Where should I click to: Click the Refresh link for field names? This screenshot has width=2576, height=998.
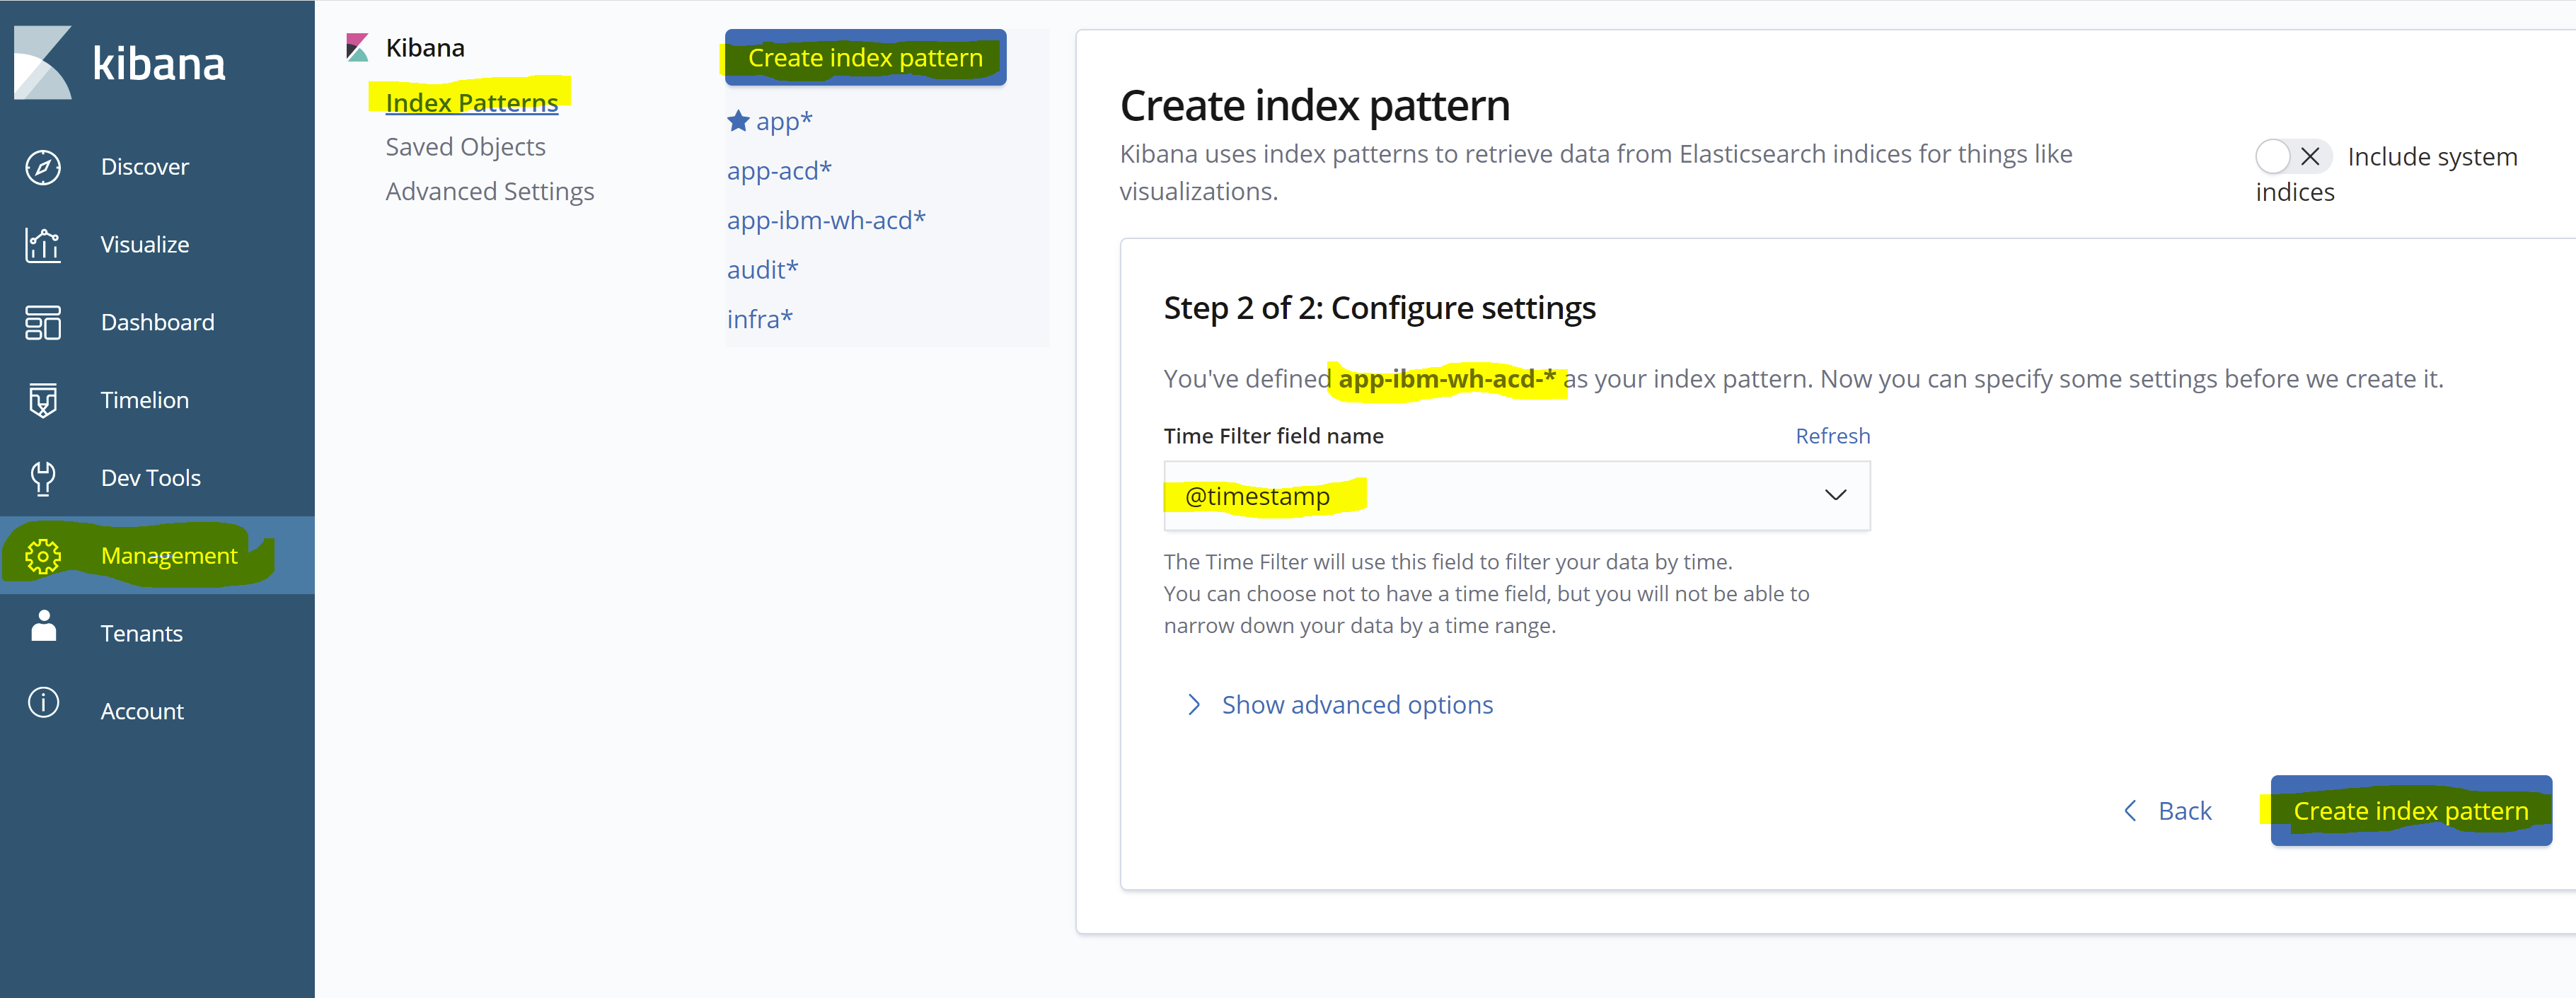(x=1832, y=435)
